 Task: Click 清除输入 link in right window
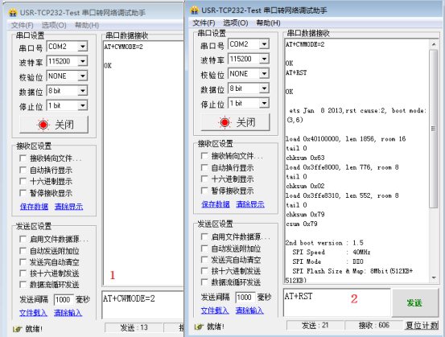[249, 310]
